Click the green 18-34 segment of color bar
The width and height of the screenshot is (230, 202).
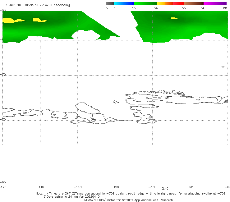click(x=146, y=4)
